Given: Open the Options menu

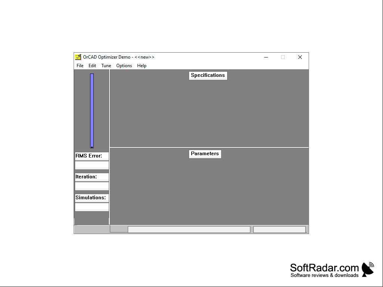Looking at the screenshot, I should (124, 66).
